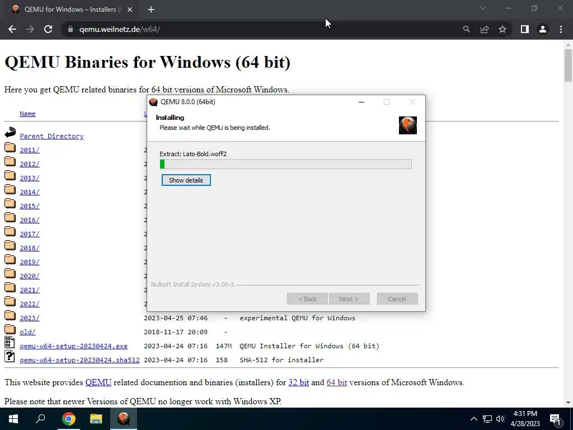Open the 2015/ folder link

[30, 206]
